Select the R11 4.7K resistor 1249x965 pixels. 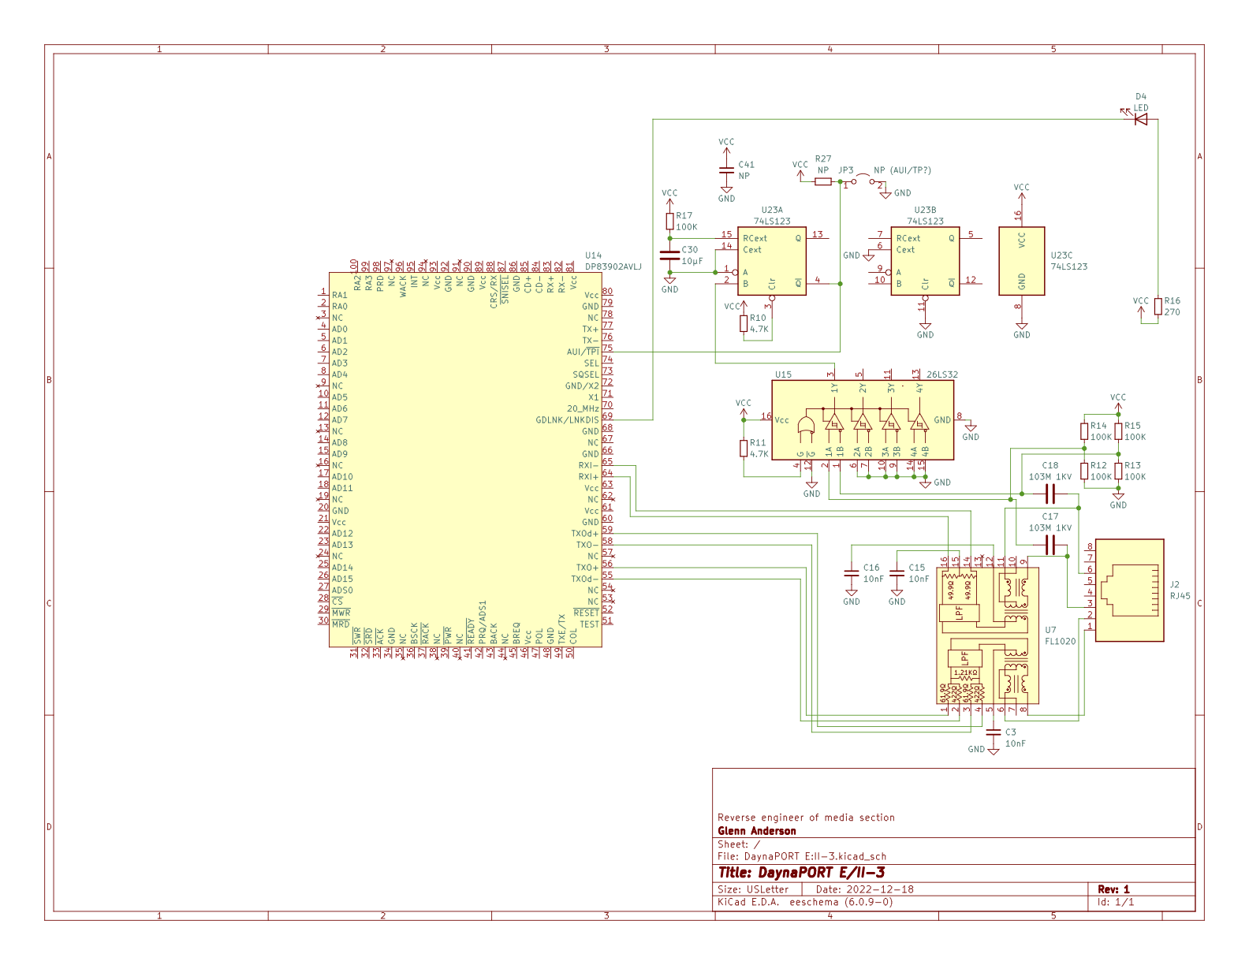tap(744, 448)
